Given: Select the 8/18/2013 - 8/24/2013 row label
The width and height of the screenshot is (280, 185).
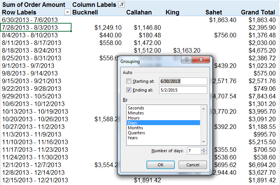Looking at the screenshot, I should 31,50.
